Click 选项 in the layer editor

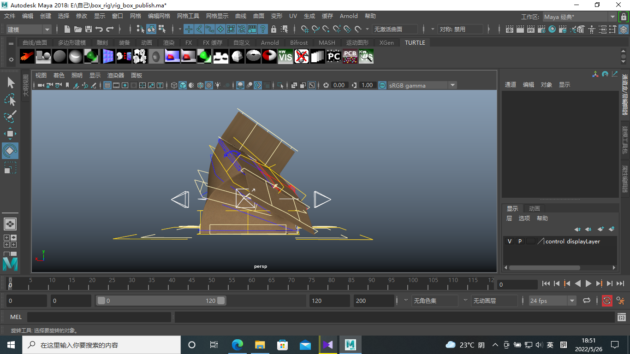tap(524, 218)
